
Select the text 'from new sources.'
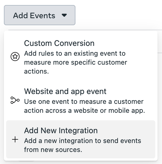pos(53,149)
